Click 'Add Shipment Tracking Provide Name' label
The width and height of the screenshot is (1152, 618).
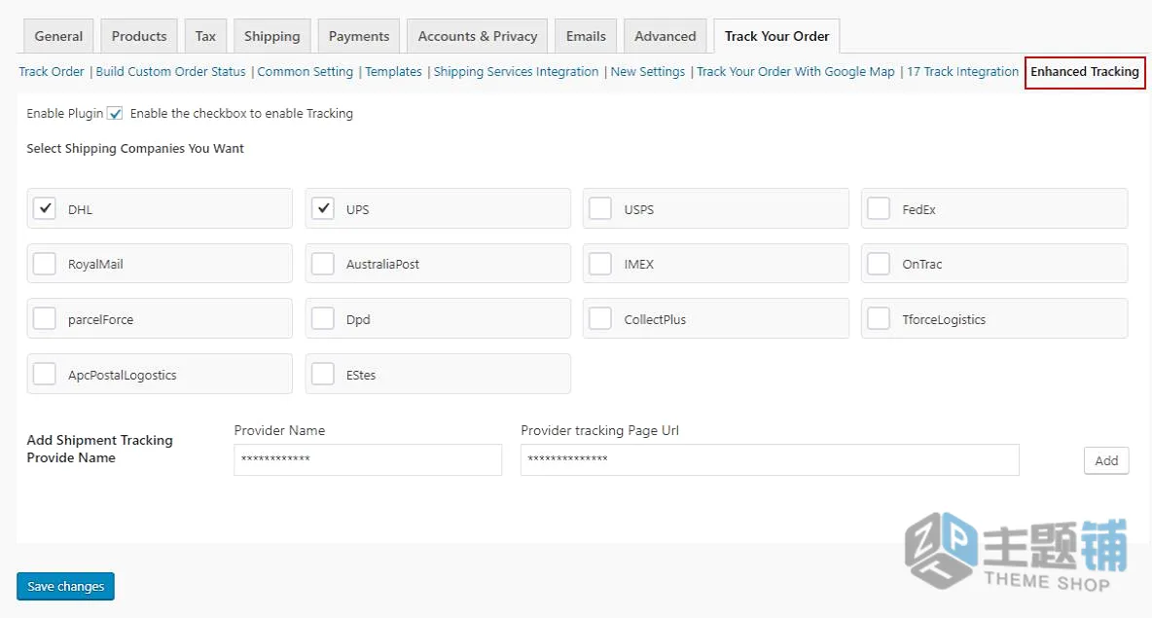pos(100,449)
